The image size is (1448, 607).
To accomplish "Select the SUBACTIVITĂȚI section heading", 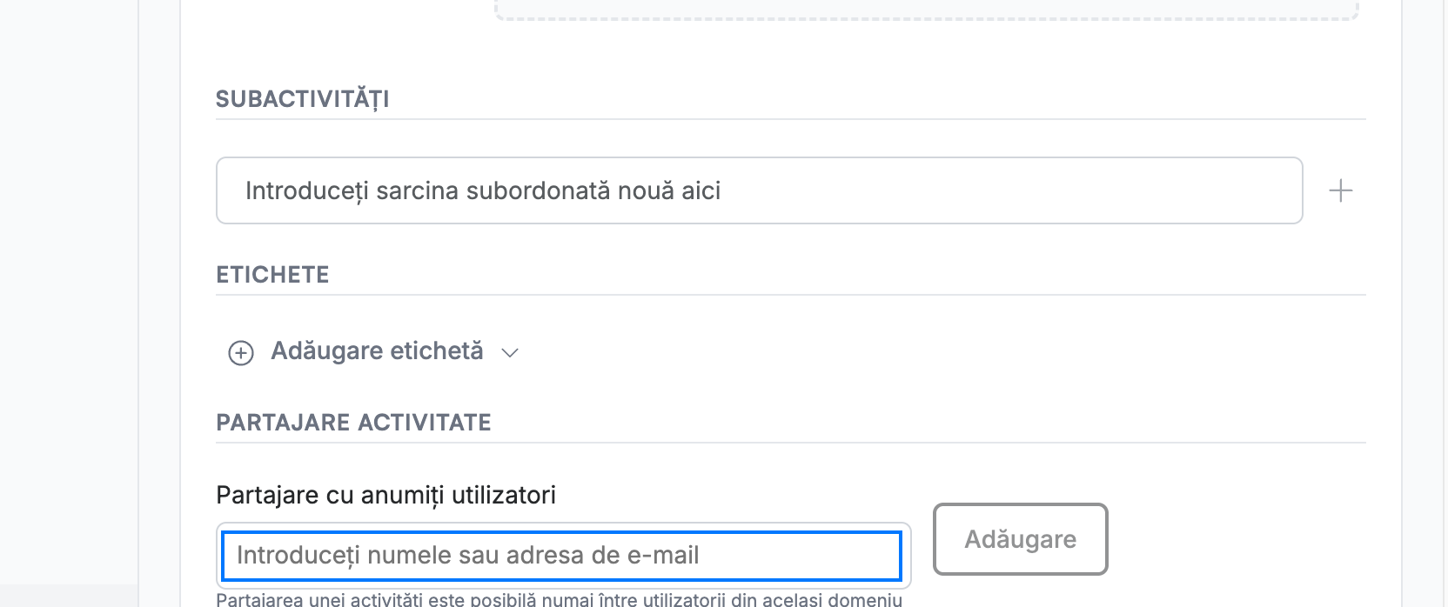I will click(x=303, y=99).
